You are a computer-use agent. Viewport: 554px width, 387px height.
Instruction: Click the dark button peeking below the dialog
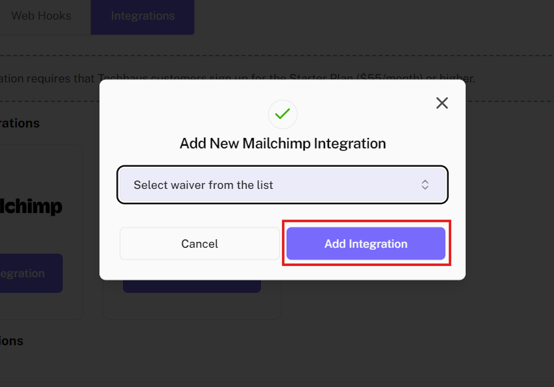[x=192, y=286]
